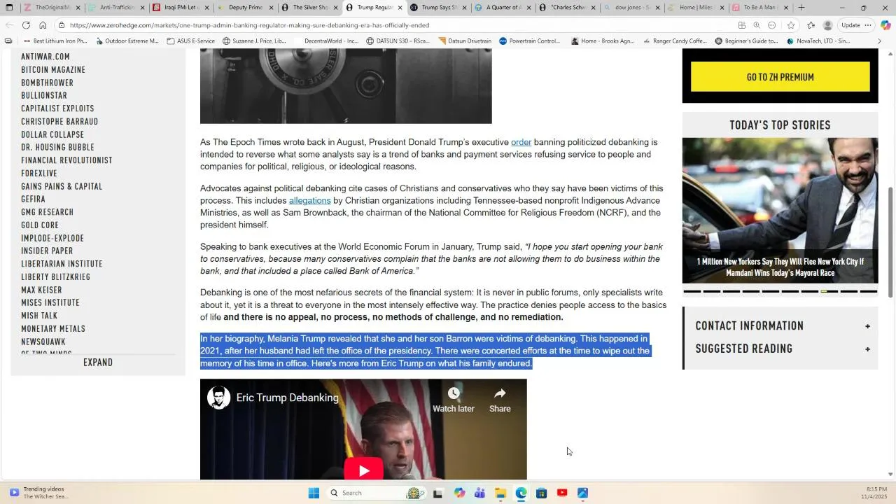Image resolution: width=896 pixels, height=504 pixels.
Task: Open Trending videos widget on taskbar
Action: (39, 493)
